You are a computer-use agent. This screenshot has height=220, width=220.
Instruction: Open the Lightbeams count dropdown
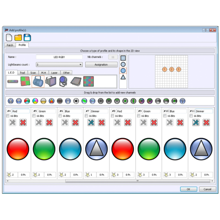[x=59, y=65]
